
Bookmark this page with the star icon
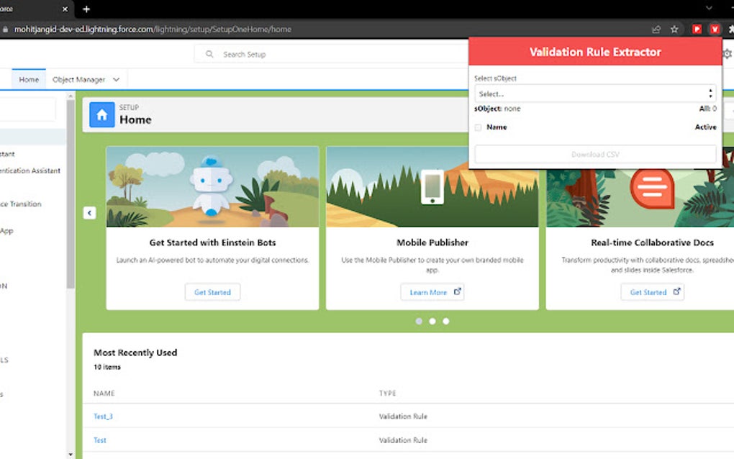point(674,29)
